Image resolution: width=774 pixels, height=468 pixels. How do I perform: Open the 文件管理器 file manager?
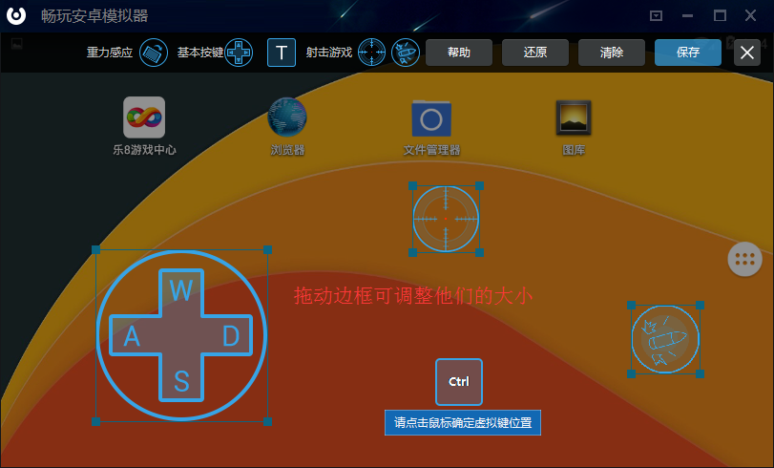(431, 118)
